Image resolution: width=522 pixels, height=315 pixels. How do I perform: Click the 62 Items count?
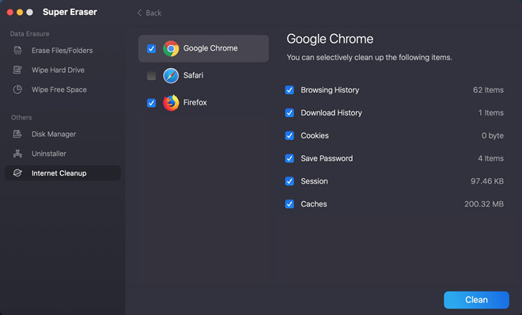click(x=488, y=90)
